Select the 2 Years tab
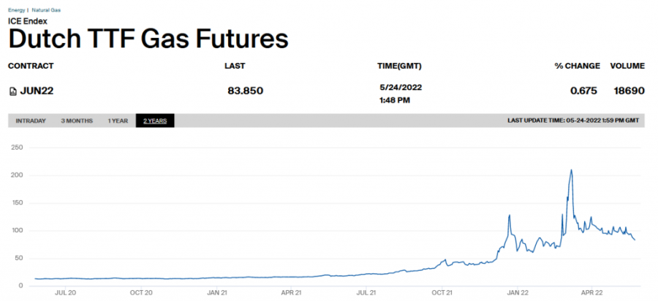658x301 pixels. 155,121
